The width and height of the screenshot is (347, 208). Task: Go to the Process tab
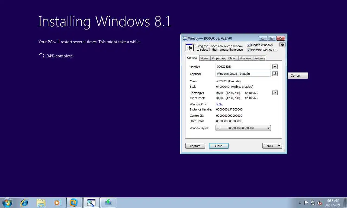(259, 58)
